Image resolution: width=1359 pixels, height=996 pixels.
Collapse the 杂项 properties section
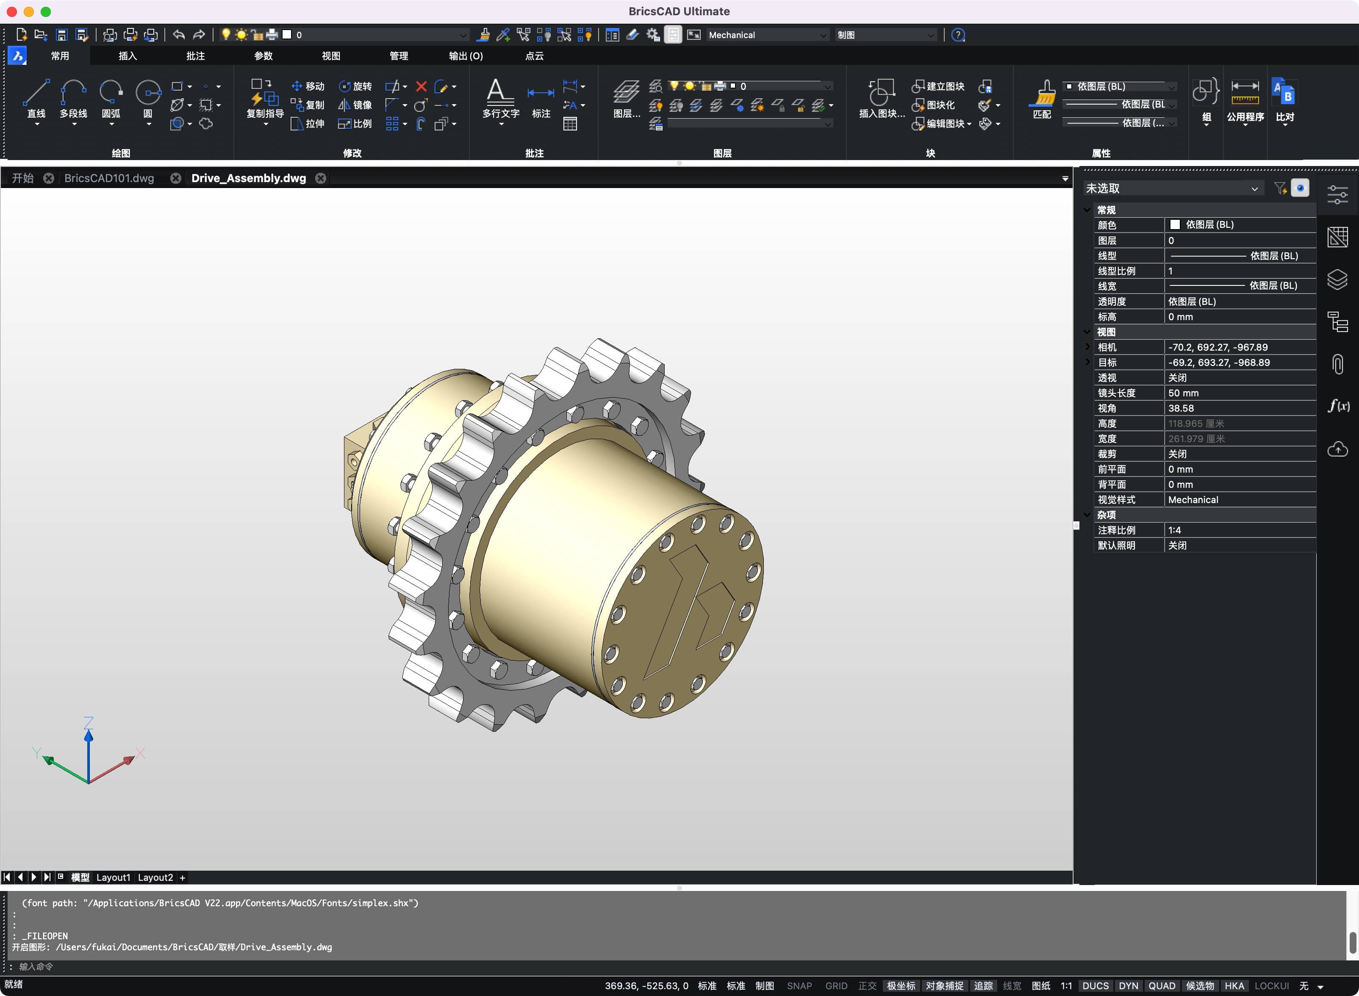tap(1087, 515)
